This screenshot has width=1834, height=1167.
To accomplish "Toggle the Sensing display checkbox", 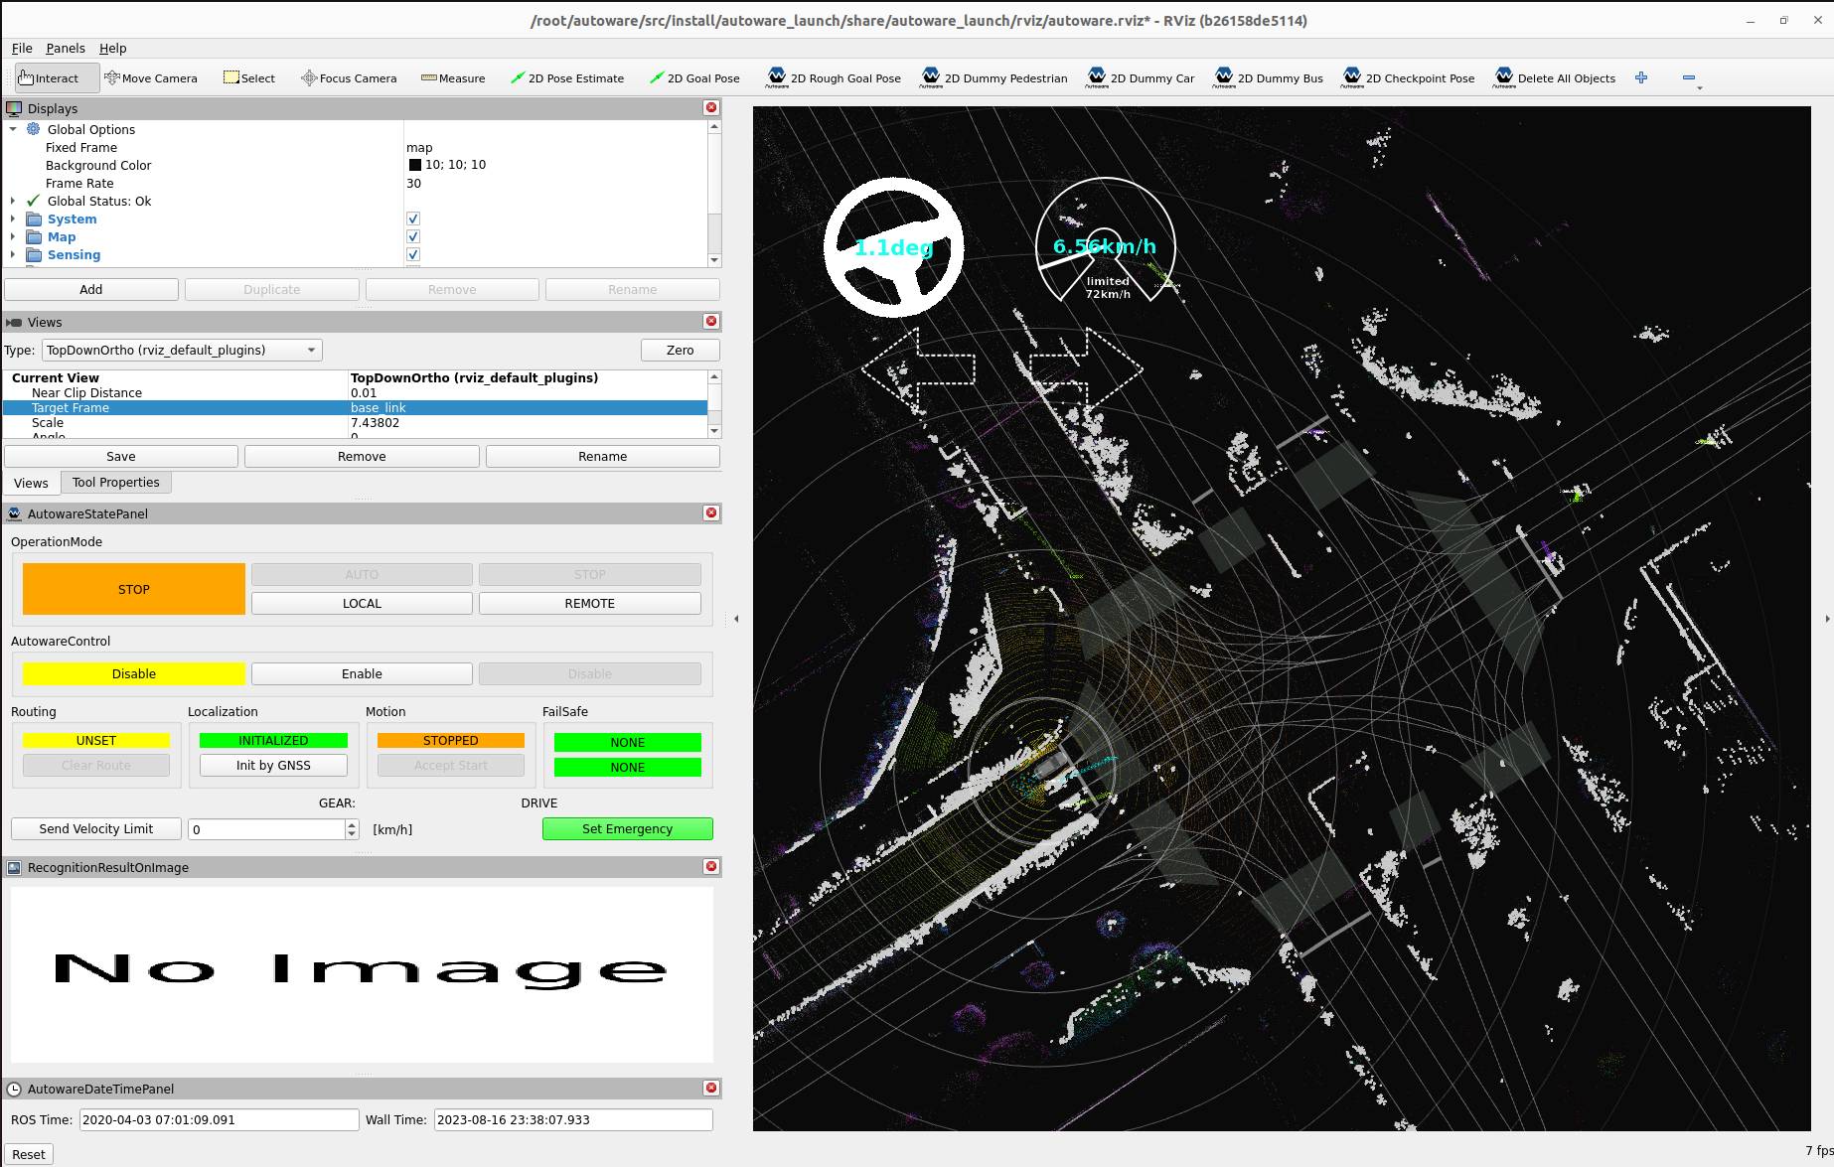I will coord(413,254).
